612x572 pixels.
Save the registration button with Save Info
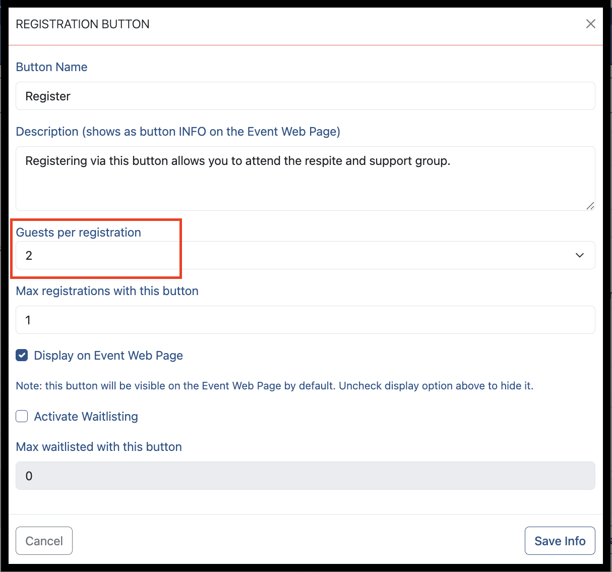pyautogui.click(x=560, y=541)
